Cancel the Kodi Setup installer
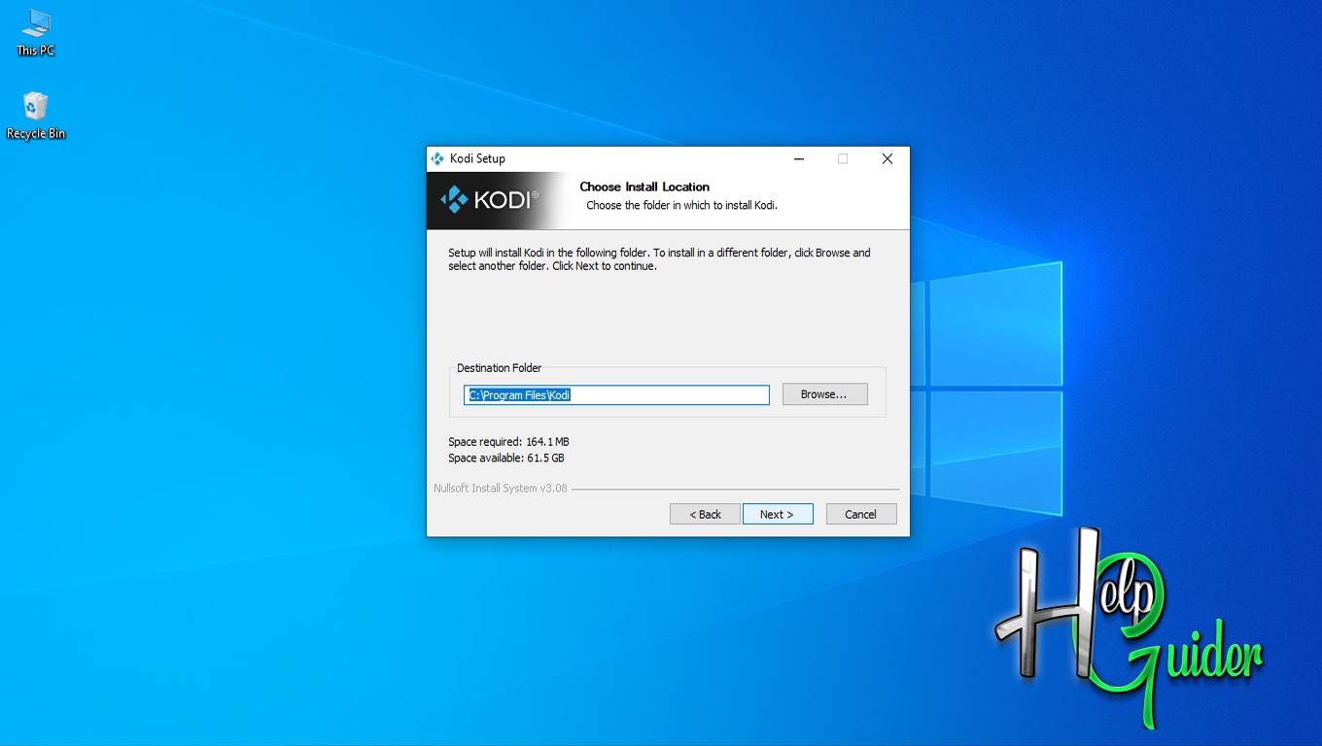 [861, 514]
